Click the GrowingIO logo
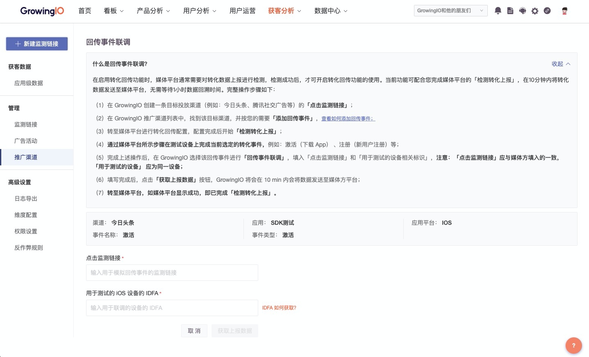The height and width of the screenshot is (357, 589). click(42, 11)
